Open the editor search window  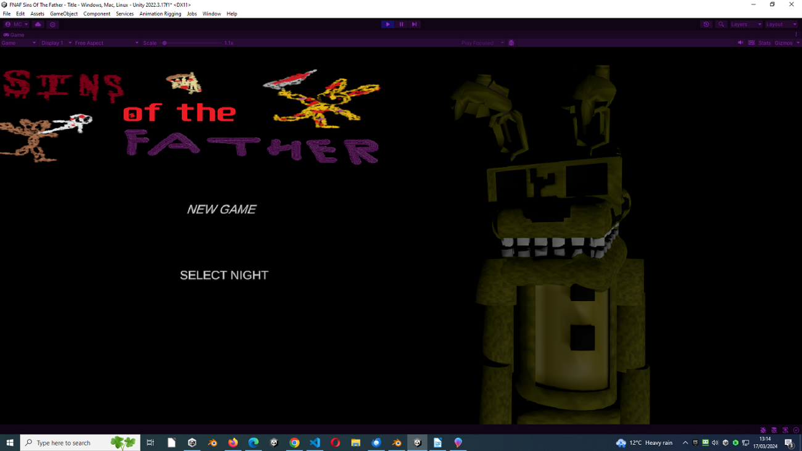(721, 24)
